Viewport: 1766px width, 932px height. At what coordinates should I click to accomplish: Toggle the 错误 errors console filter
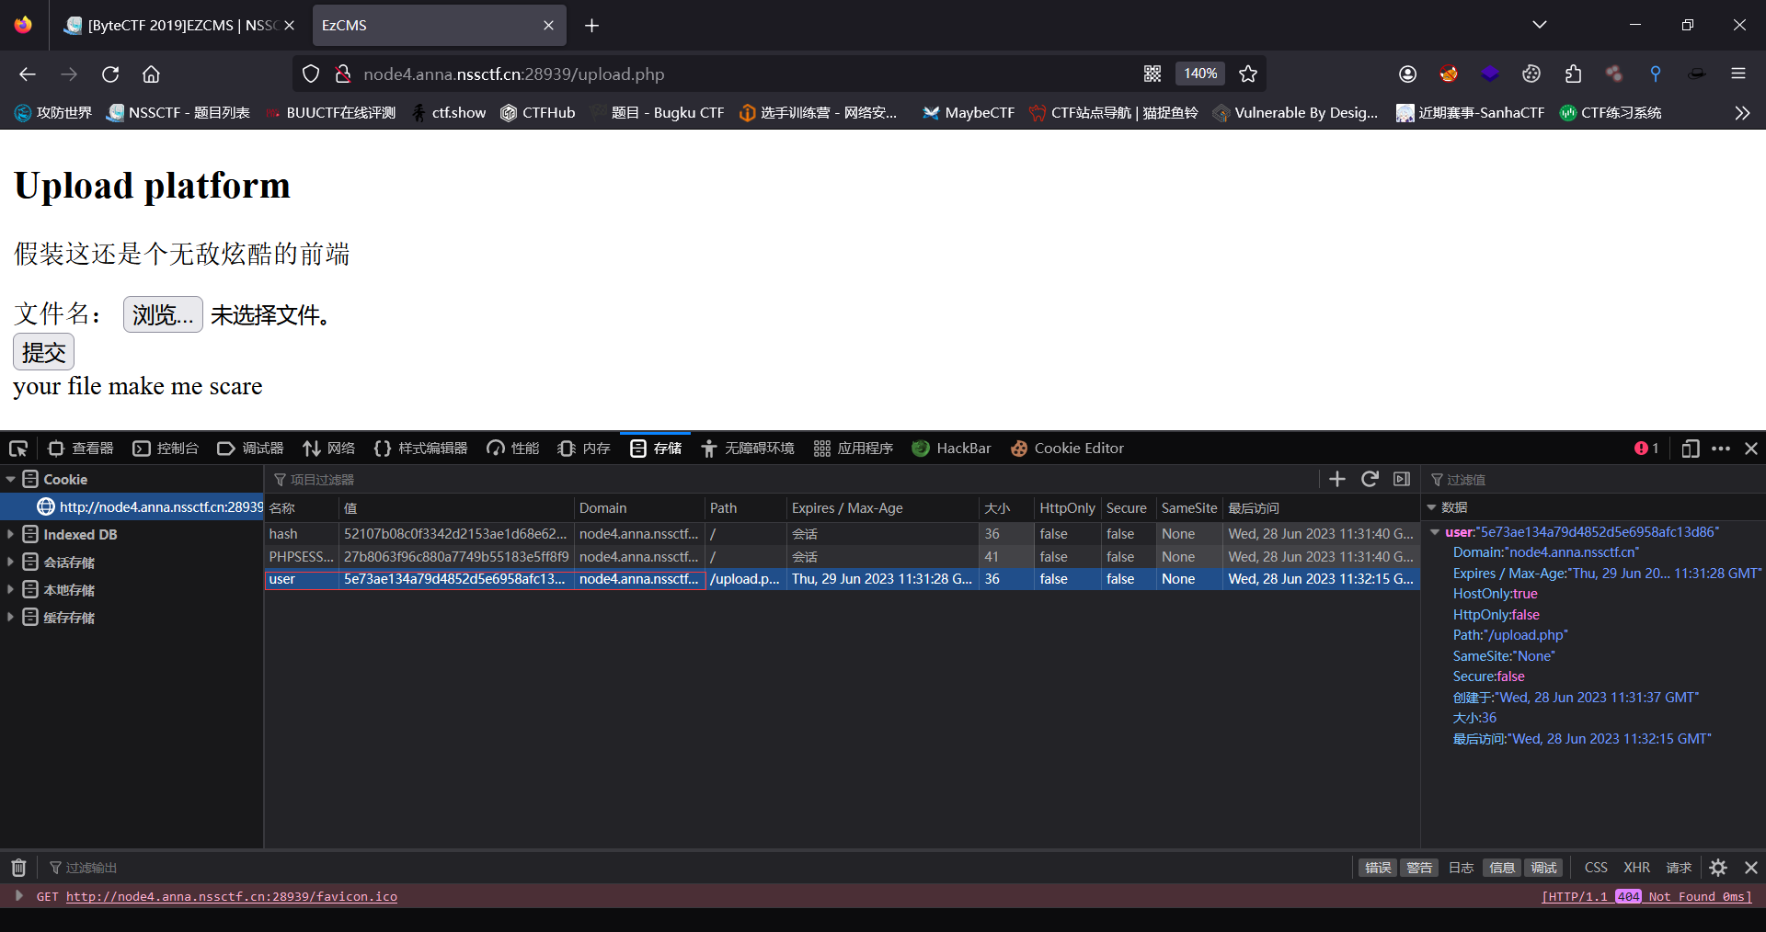[1377, 868]
